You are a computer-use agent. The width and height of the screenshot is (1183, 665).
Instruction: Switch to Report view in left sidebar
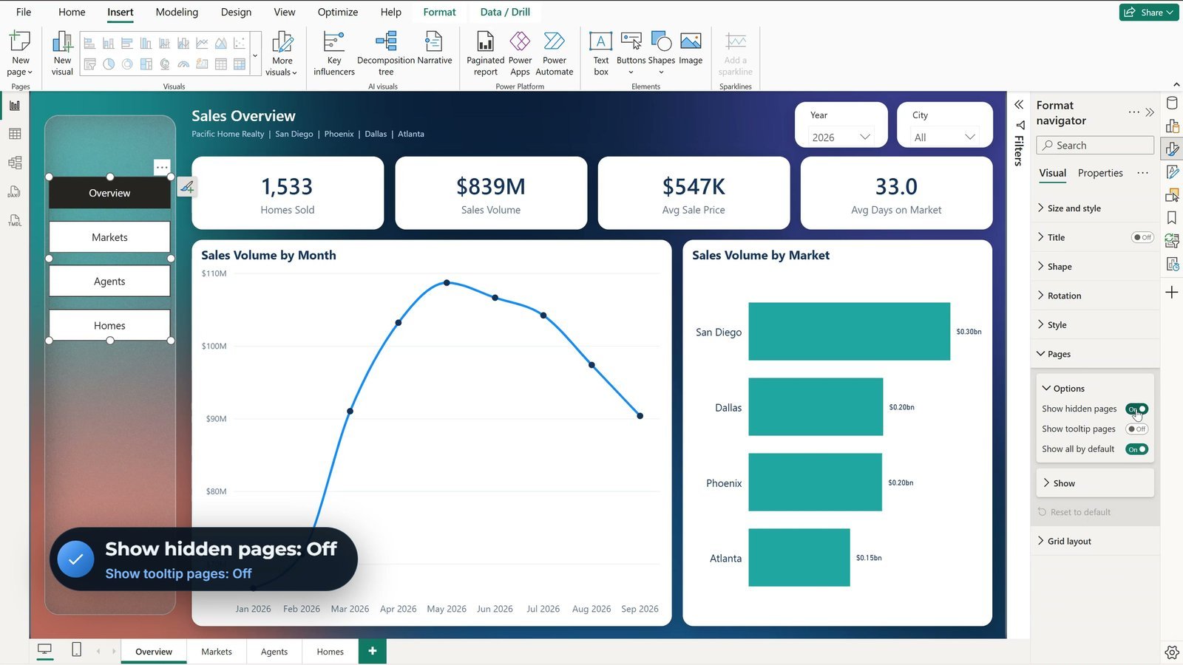click(15, 106)
